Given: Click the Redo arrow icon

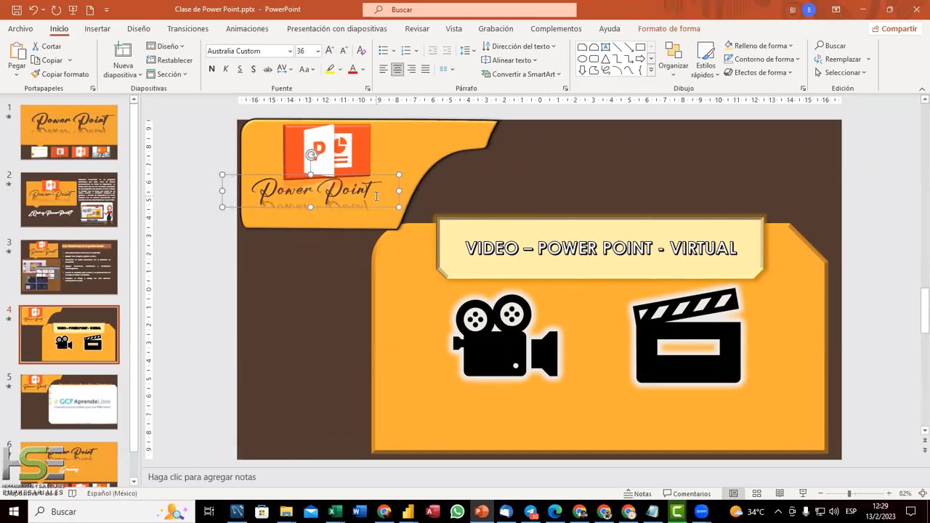Looking at the screenshot, I should tap(57, 9).
